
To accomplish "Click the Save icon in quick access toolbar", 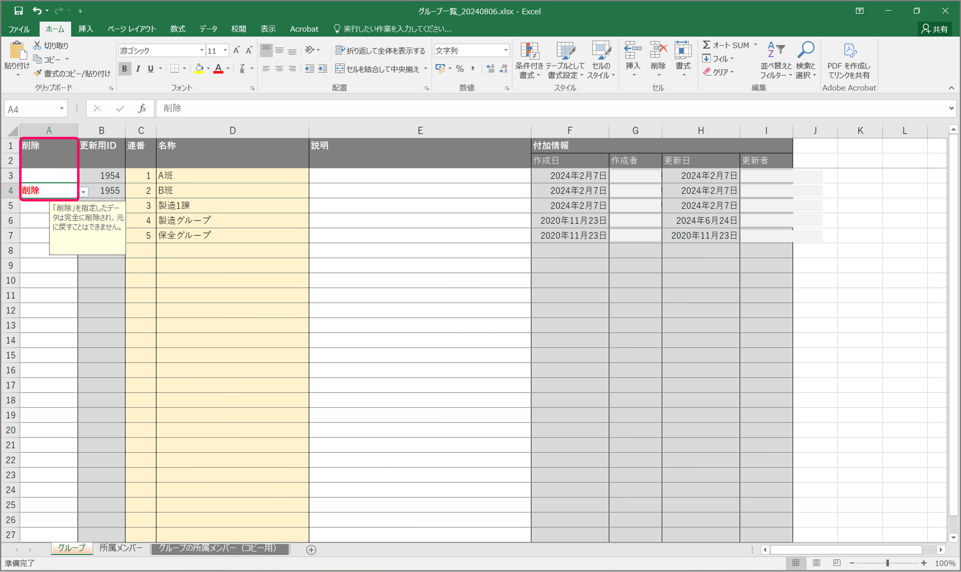I will pos(18,11).
